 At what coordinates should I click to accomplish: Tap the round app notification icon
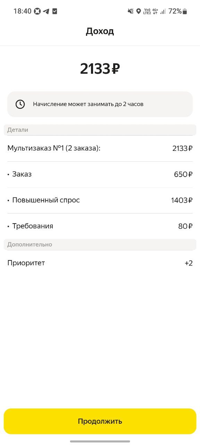(x=37, y=11)
